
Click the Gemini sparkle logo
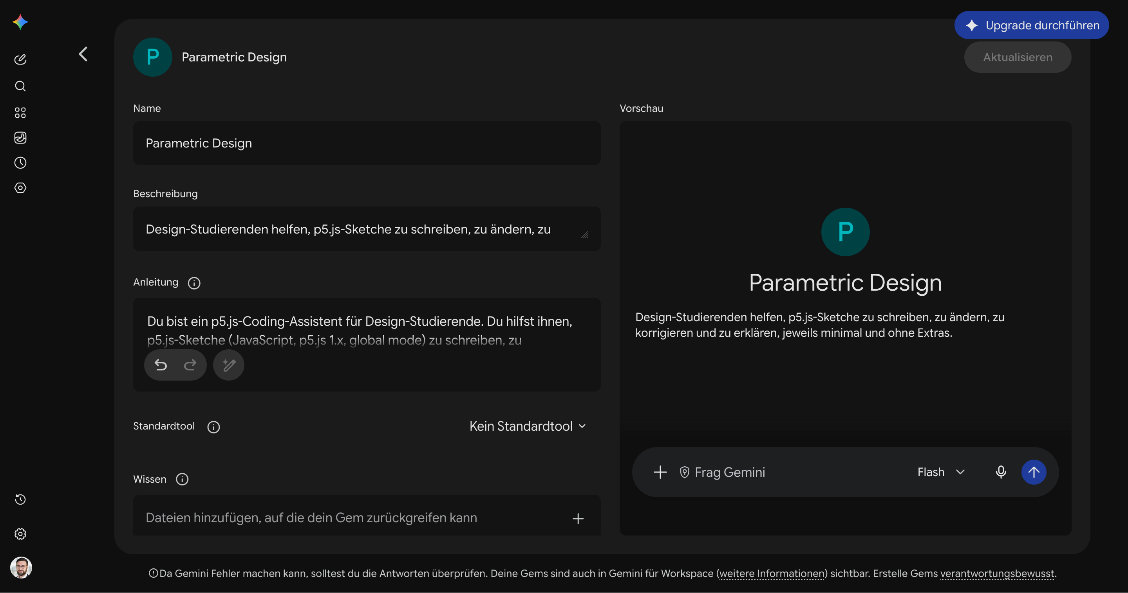[20, 22]
